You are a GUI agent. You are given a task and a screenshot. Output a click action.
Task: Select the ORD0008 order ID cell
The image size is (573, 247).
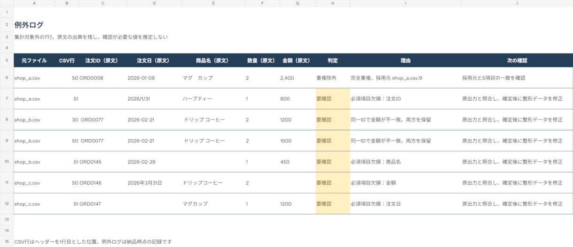coord(103,78)
